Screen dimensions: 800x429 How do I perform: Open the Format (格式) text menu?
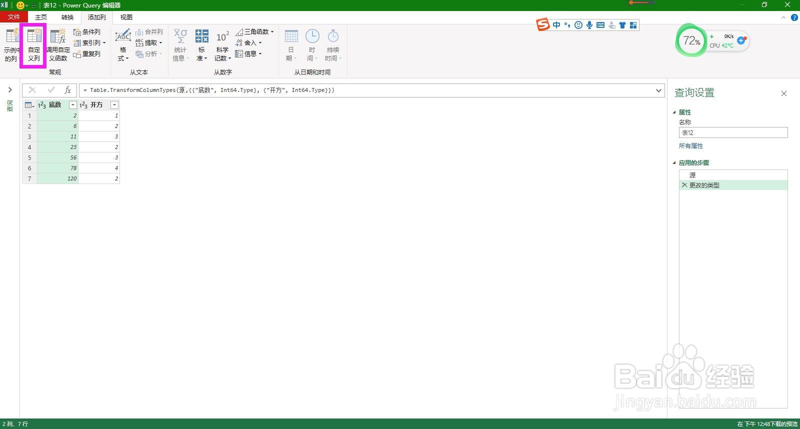(x=123, y=45)
